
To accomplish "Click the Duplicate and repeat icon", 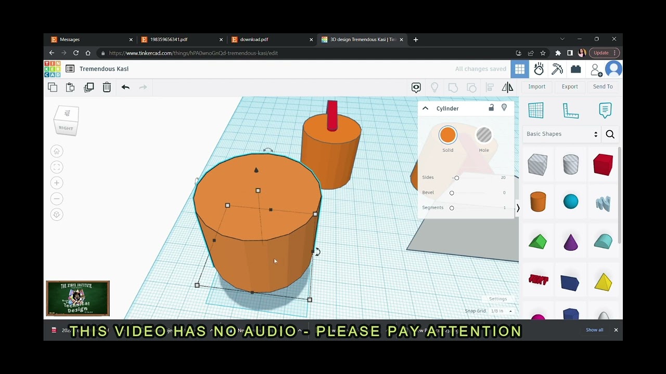I will pyautogui.click(x=89, y=87).
